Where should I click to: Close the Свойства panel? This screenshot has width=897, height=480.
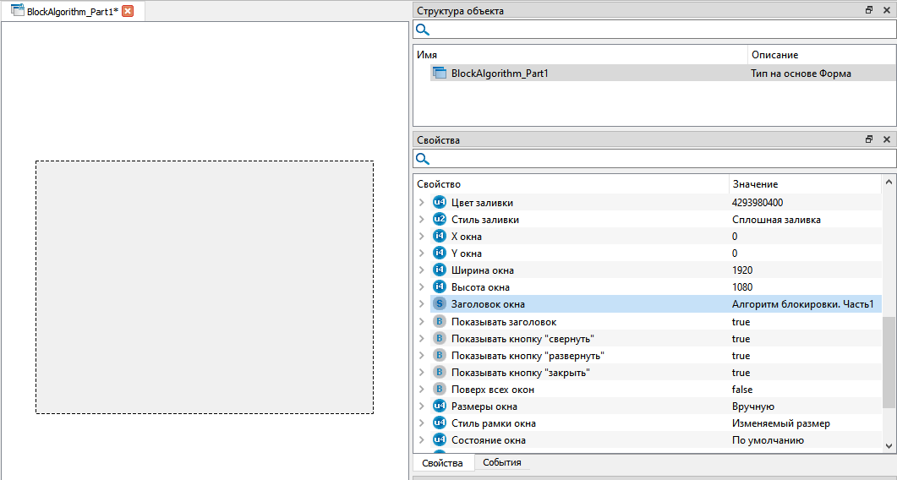[x=886, y=139]
